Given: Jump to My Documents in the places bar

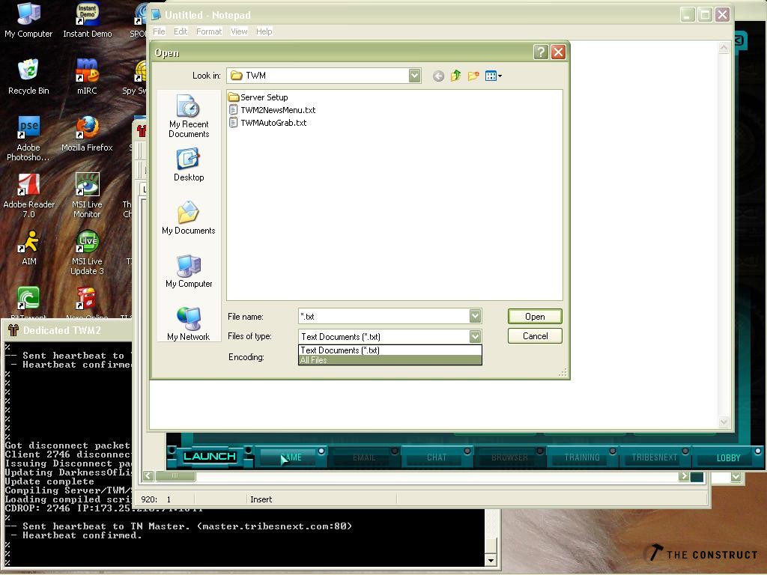Looking at the screenshot, I should coord(188,218).
